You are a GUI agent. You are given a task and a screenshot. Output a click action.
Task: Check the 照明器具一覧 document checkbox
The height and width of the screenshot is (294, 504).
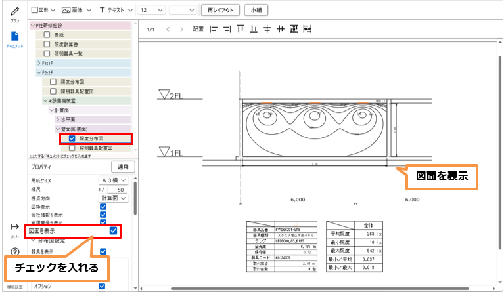[x=47, y=52]
